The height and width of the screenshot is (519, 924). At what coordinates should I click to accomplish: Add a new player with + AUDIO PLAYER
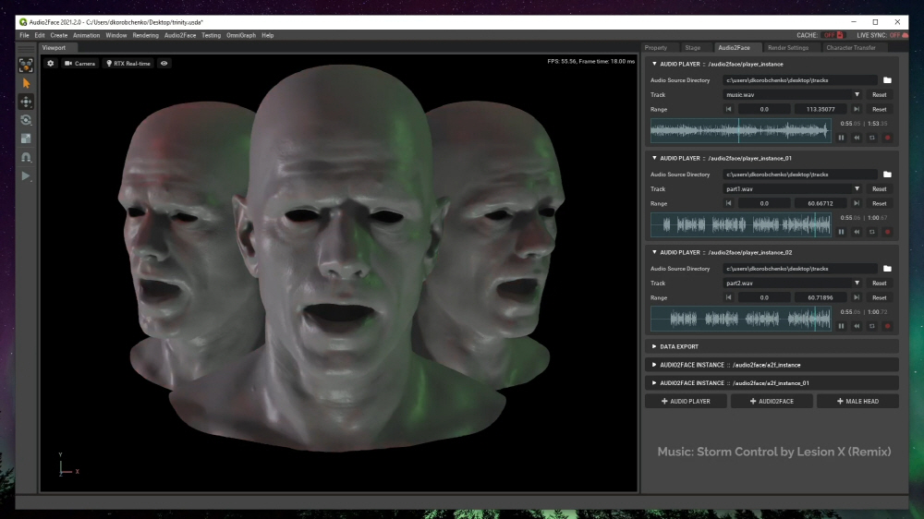(686, 402)
